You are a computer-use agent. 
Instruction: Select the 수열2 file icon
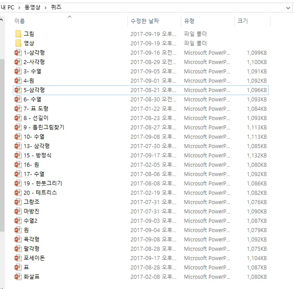18,221
